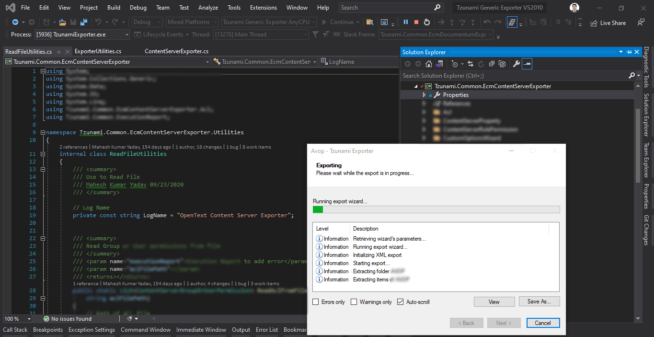The width and height of the screenshot is (654, 337).
Task: Click the Save As... button
Action: pyautogui.click(x=539, y=302)
